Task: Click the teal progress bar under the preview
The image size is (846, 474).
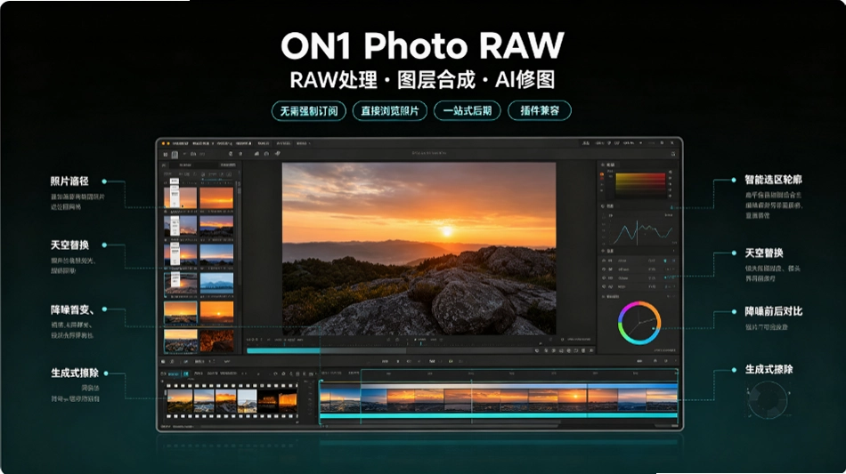Action: tap(283, 350)
